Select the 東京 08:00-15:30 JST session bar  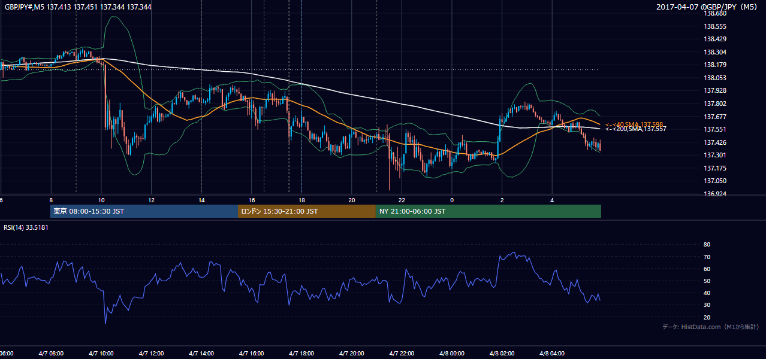click(144, 211)
